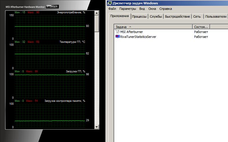Switch to the Пользователи tab
This screenshot has width=228, height=142.
click(x=216, y=16)
